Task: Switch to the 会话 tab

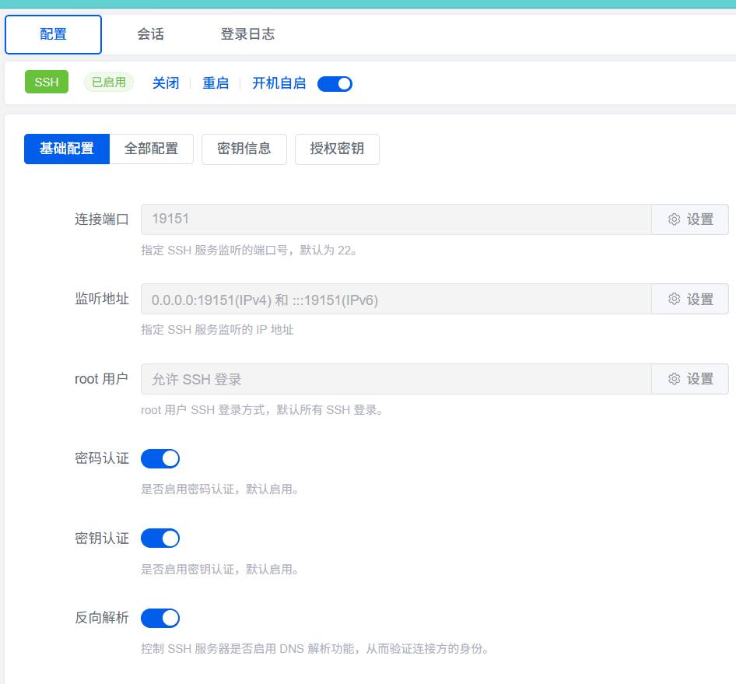Action: (150, 34)
